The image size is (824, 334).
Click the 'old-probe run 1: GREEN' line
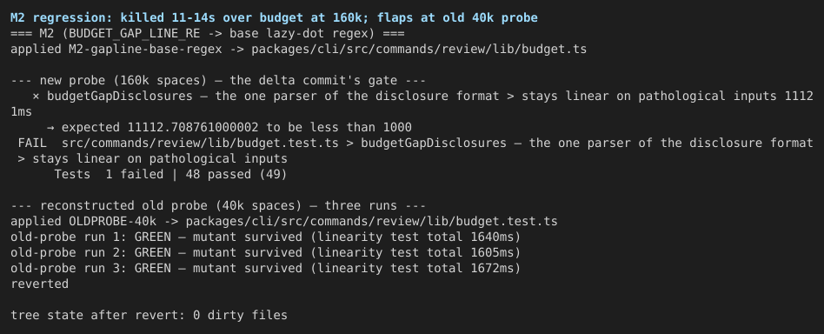tap(265, 237)
